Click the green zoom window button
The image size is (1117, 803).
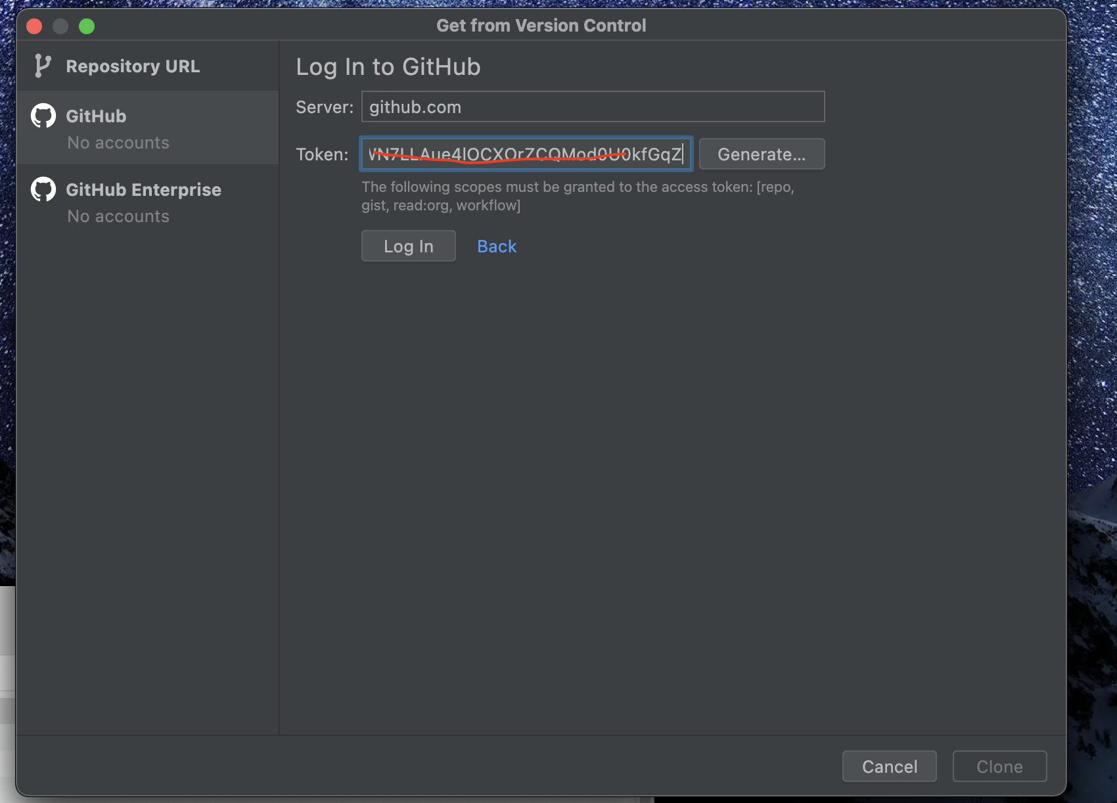tap(87, 26)
